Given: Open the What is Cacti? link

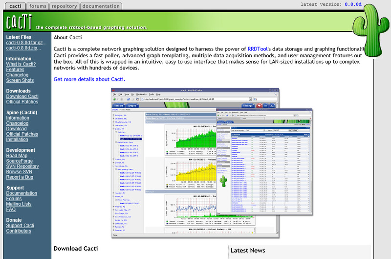Looking at the screenshot, I should [21, 64].
